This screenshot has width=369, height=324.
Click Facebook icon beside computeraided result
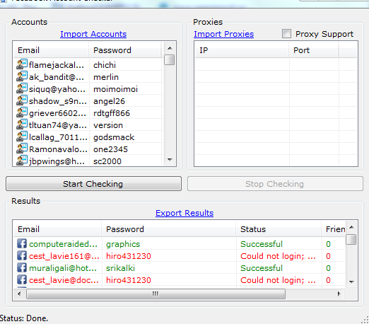coord(22,243)
